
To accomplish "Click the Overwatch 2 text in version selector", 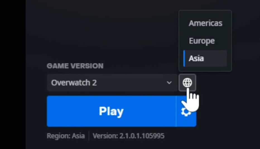I will 74,82.
